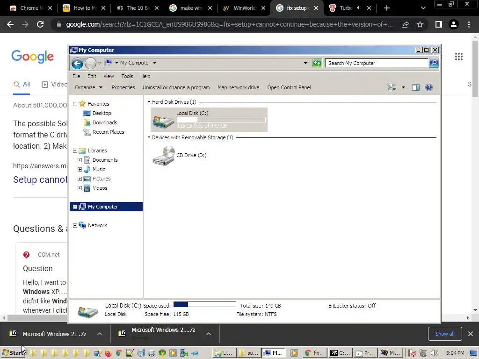
Task: Click the grayed Forward arrow in My Computer
Action: tap(90, 63)
